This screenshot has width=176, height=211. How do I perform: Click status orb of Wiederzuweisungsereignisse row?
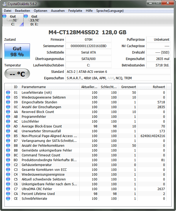(8, 174)
